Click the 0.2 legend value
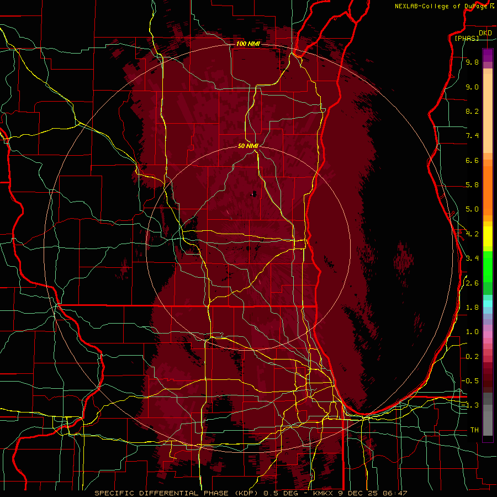The height and width of the screenshot is (497, 497). [x=472, y=357]
